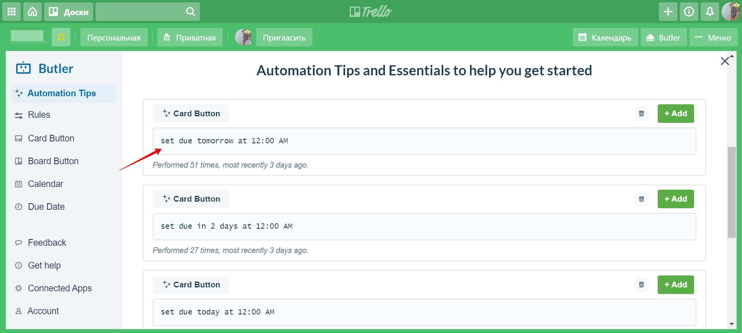Open the Доски boards menu
Screen dimensions: 742x333
pyautogui.click(x=69, y=12)
